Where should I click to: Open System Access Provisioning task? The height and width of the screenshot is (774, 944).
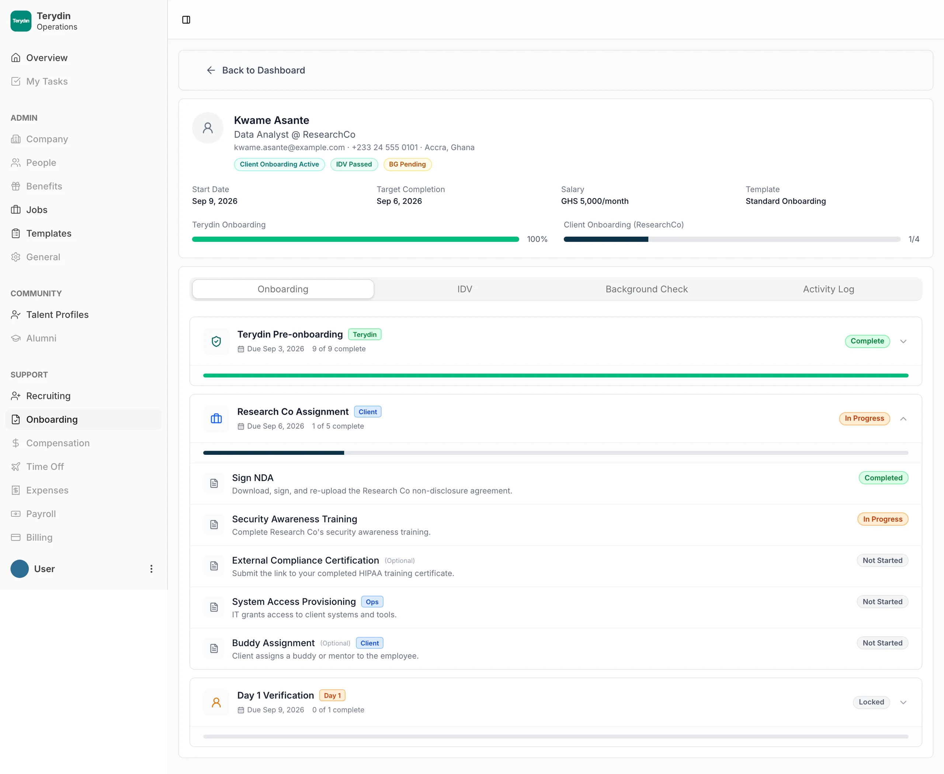(x=556, y=608)
